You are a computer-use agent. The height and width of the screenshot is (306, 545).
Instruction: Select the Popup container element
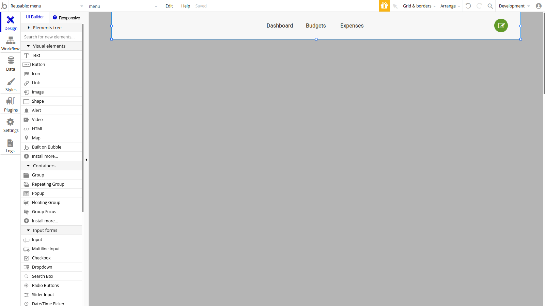(x=51, y=193)
